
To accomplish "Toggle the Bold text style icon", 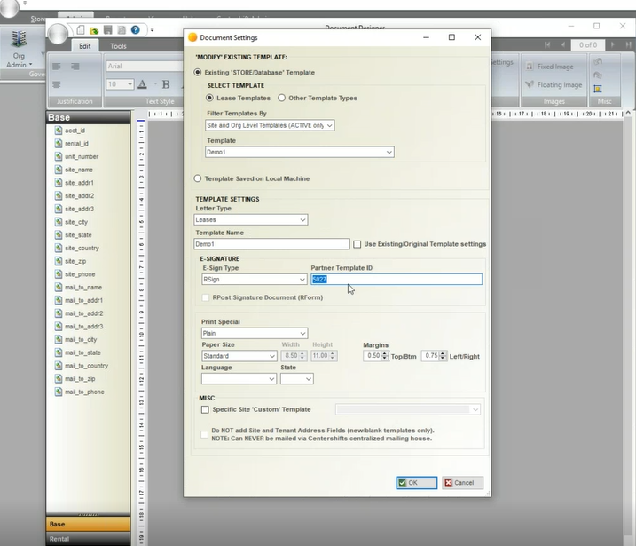I will (x=165, y=84).
